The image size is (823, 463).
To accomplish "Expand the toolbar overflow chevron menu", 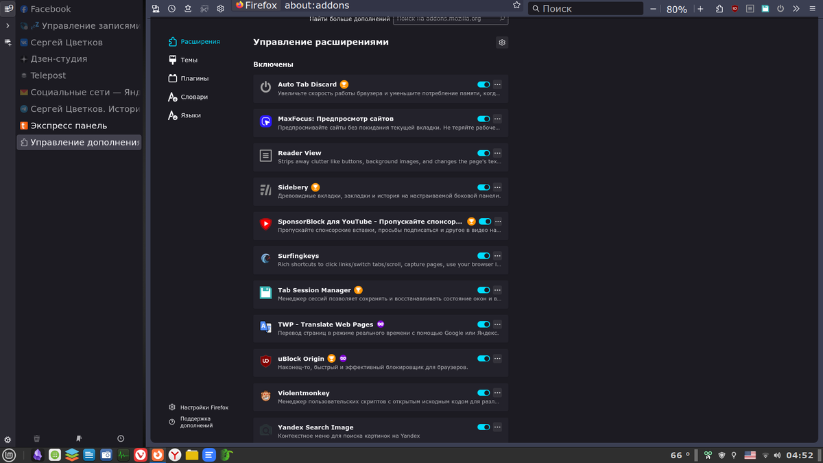I will point(796,9).
